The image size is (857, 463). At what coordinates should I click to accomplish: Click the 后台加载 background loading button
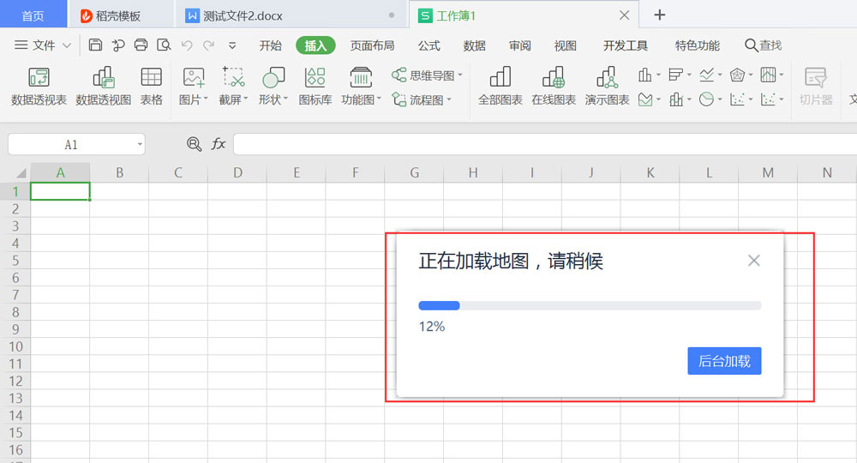[x=724, y=361]
